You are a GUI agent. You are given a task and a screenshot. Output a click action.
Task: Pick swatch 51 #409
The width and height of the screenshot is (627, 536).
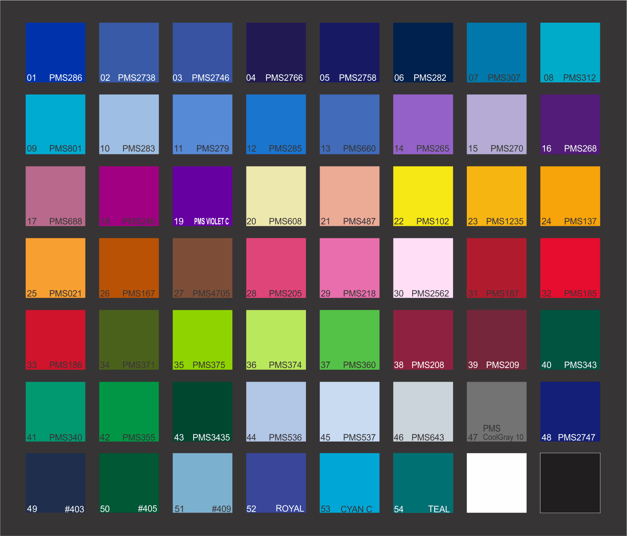tap(202, 483)
